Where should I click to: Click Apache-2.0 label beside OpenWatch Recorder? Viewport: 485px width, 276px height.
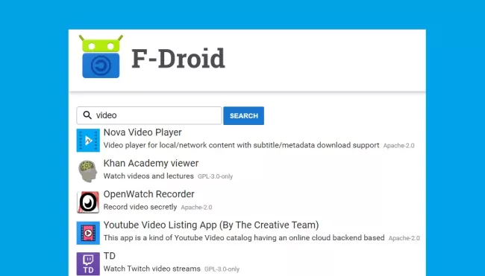(x=196, y=208)
